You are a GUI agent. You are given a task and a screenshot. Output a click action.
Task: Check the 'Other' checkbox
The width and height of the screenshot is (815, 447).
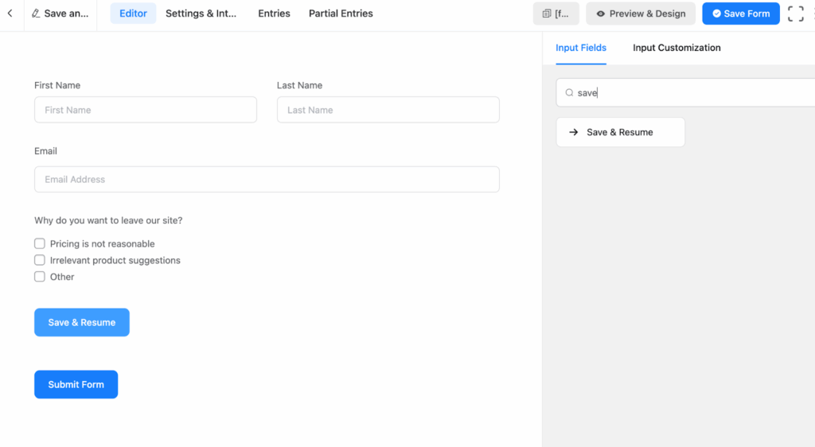point(40,277)
